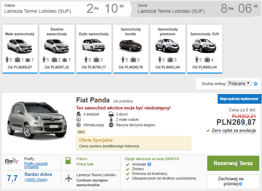Open the 1000+ Opinii reviews link
Screen dimensions: 262x191
[x=36, y=180]
